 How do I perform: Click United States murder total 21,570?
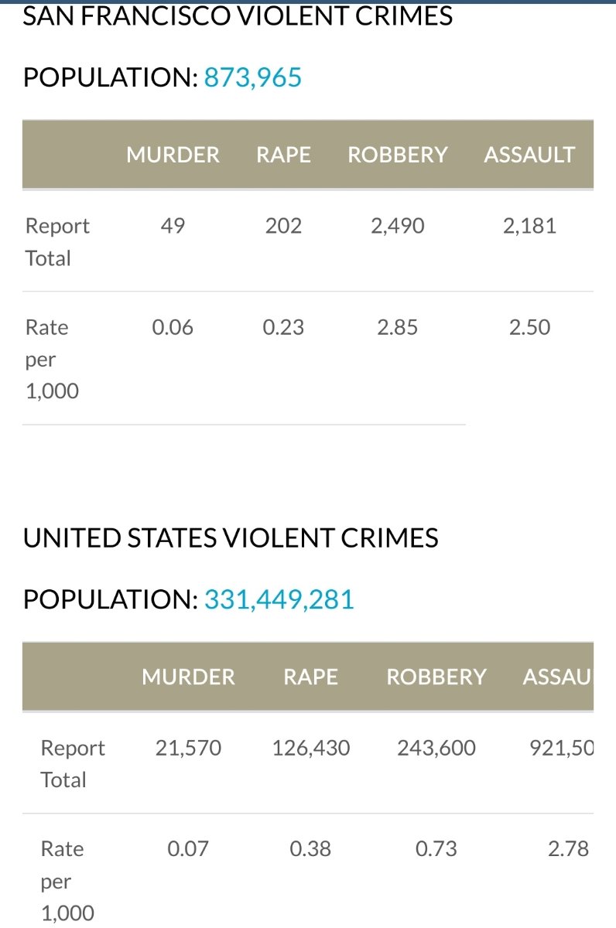tap(188, 748)
